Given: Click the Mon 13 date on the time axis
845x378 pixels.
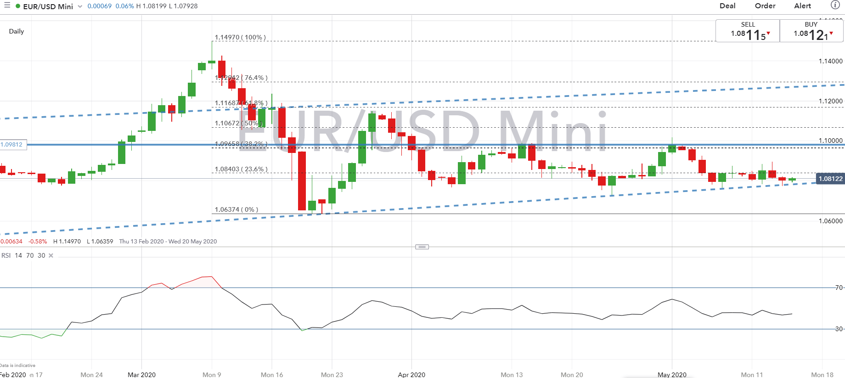Looking at the screenshot, I should pos(512,375).
